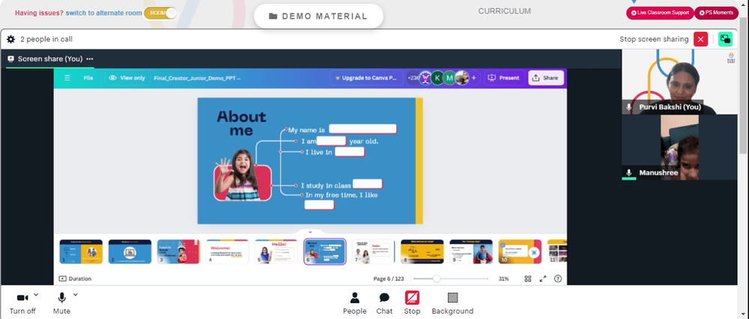Enter fullscreen mode in Canva
This screenshot has width=749, height=319.
coord(542,279)
